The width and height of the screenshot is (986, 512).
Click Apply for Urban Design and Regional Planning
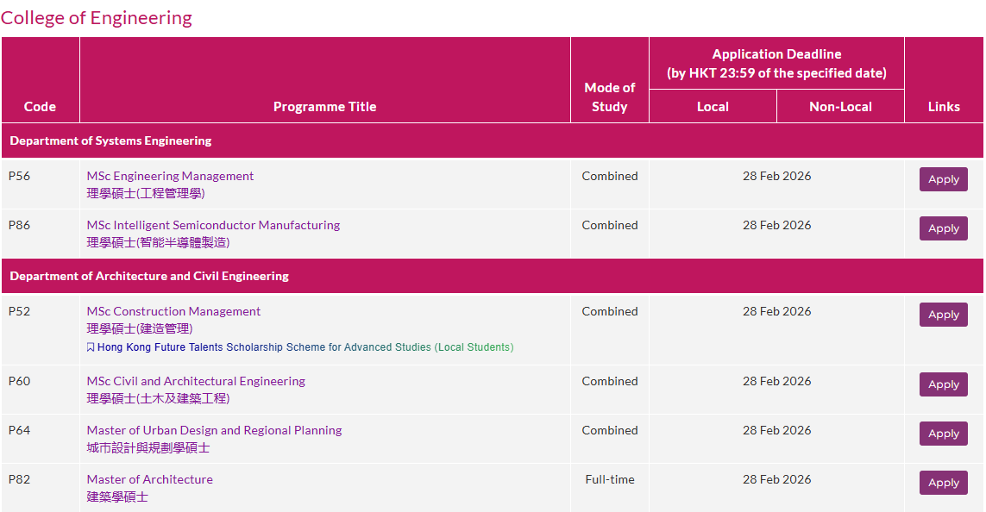coord(943,434)
